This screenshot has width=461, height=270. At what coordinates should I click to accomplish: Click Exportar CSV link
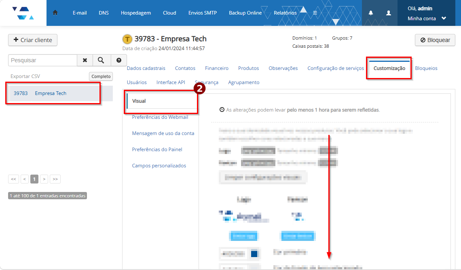[25, 76]
